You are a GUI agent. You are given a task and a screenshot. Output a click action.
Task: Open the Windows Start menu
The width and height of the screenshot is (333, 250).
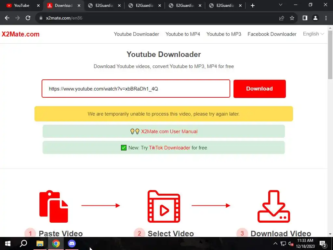point(8,243)
